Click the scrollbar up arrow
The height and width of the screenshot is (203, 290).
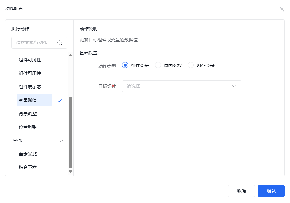coord(71,56)
